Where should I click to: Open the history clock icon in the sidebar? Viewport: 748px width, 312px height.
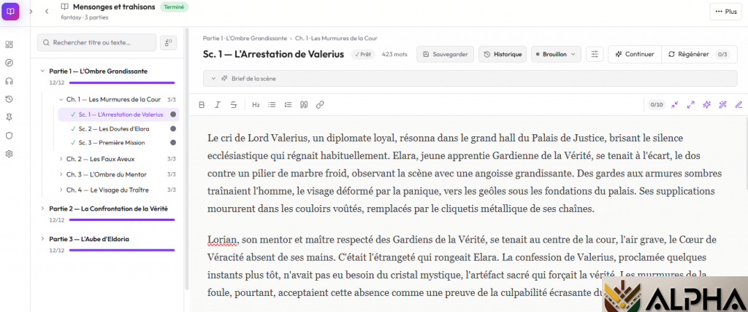point(9,99)
